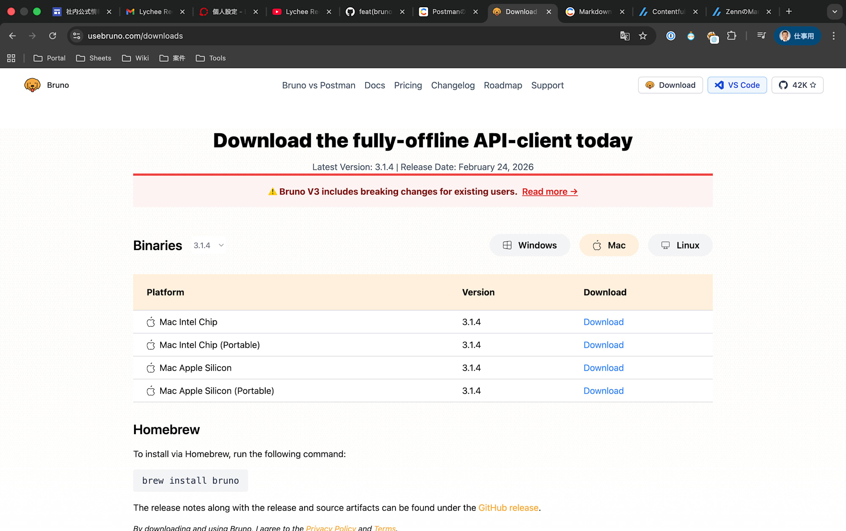846x531 pixels.
Task: Click the usebruno.com/downloads address bar
Action: (135, 36)
